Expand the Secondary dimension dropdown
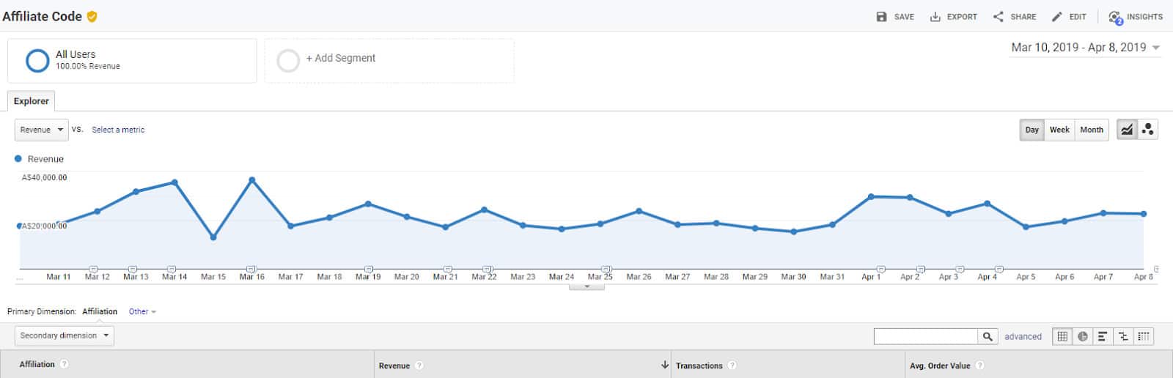 [65, 336]
